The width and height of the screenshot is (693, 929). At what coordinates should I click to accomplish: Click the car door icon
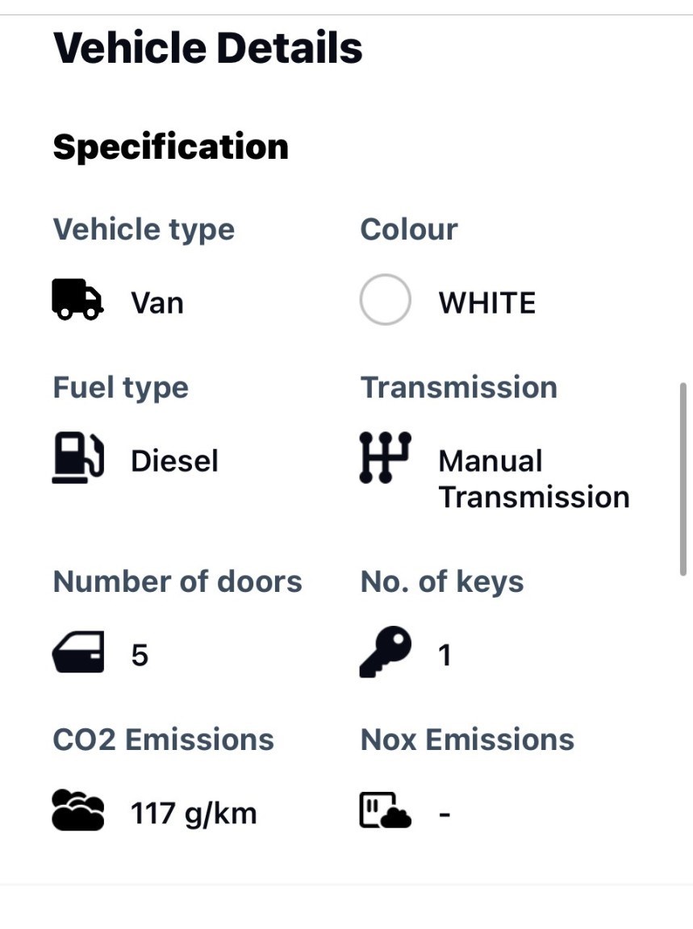tap(78, 652)
